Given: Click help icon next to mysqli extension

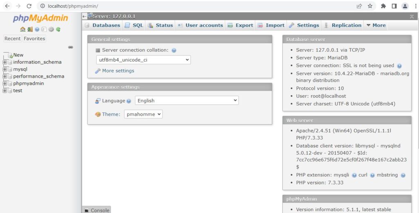Looking at the screenshot, I should [x=354, y=175].
